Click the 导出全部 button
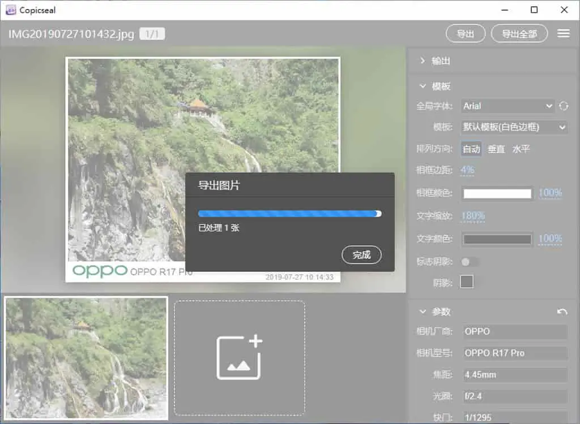Image resolution: width=580 pixels, height=424 pixels. tap(519, 33)
